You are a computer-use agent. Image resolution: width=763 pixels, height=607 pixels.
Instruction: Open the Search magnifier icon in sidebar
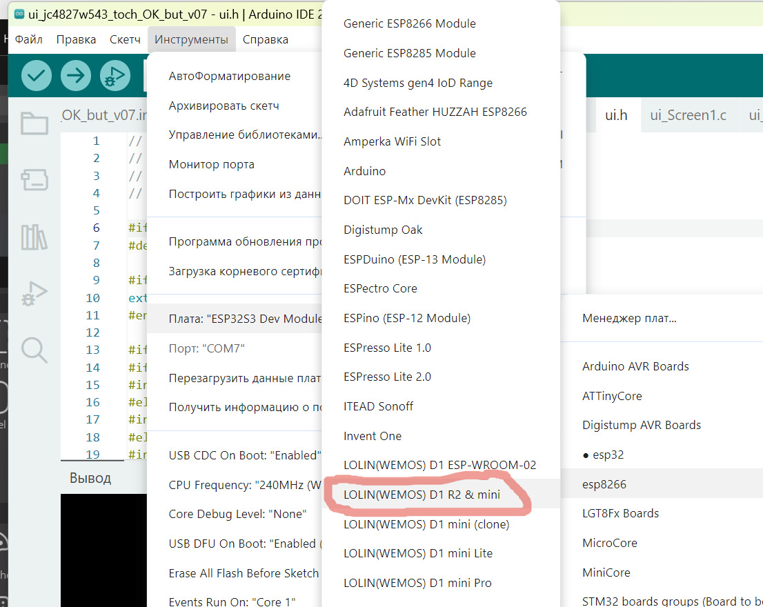pos(34,350)
